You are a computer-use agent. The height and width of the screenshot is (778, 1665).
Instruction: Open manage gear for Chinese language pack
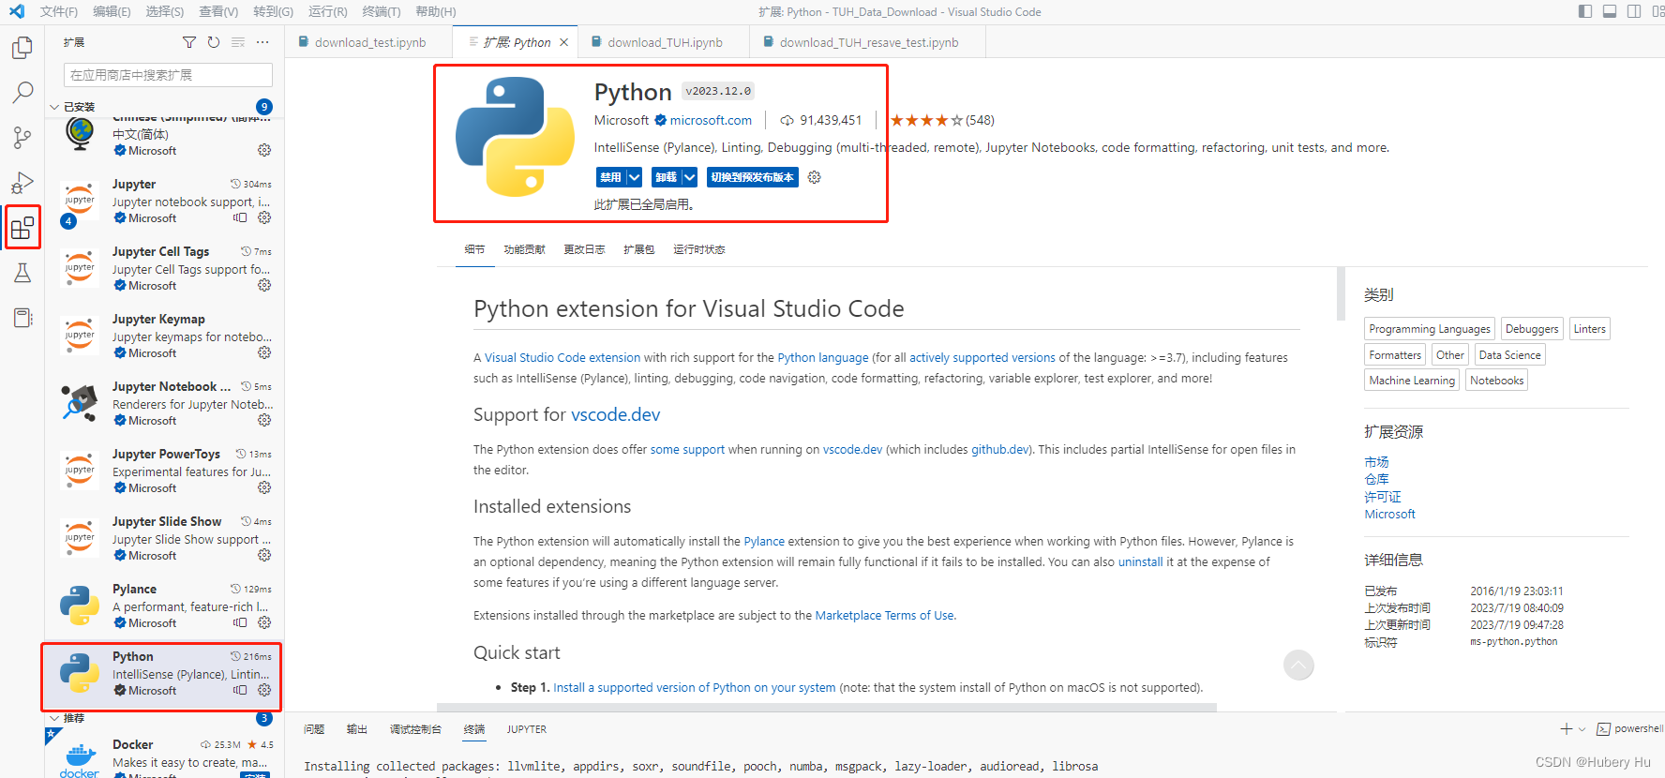pos(264,150)
